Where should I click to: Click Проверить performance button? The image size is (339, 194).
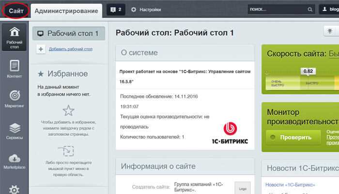(293, 137)
